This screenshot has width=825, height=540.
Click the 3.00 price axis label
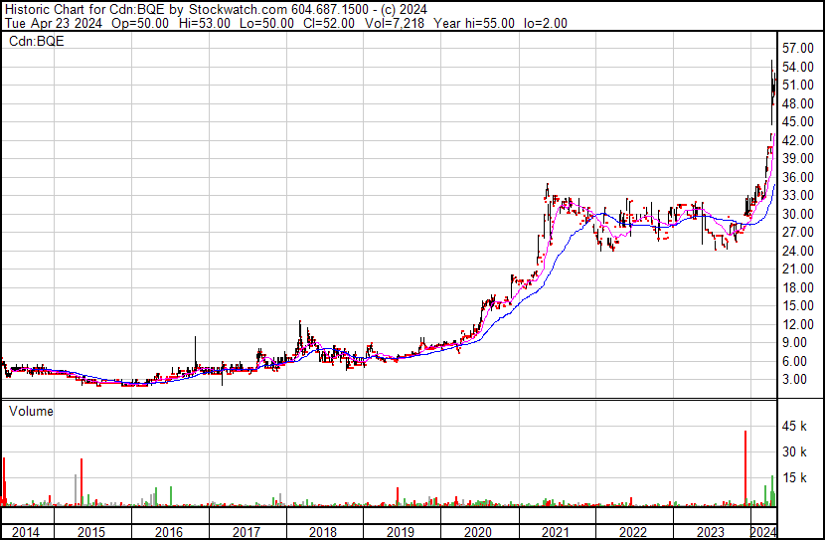click(x=795, y=379)
